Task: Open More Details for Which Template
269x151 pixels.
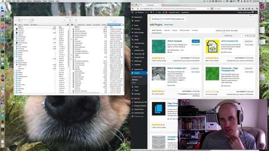Action: [x=195, y=45]
